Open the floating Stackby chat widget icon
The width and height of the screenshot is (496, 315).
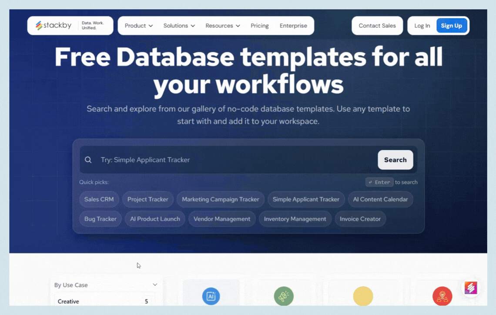pyautogui.click(x=470, y=288)
